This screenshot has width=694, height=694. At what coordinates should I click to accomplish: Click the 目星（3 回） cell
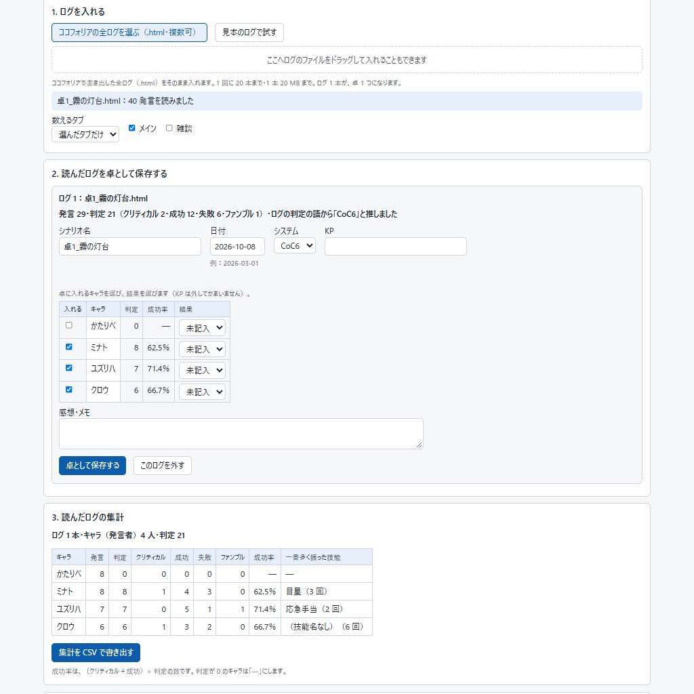pos(327,591)
